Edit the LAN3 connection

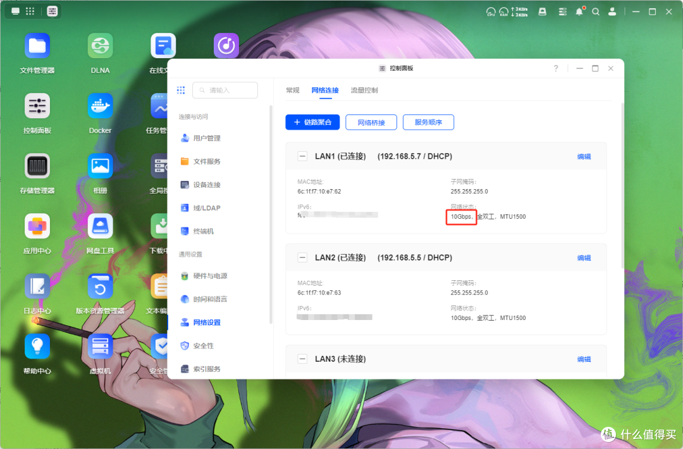[584, 359]
